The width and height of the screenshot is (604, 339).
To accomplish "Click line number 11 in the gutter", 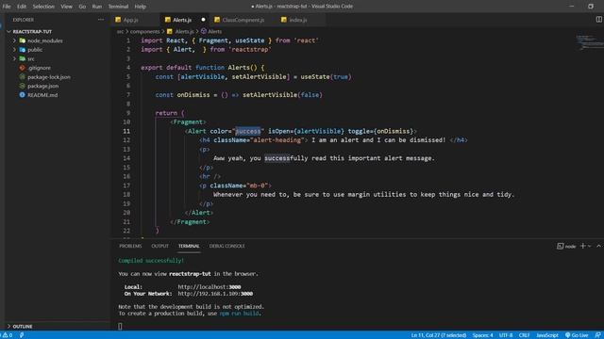I will click(126, 131).
